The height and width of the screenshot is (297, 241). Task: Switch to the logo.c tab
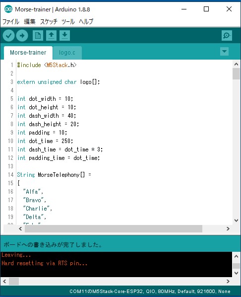tap(67, 53)
